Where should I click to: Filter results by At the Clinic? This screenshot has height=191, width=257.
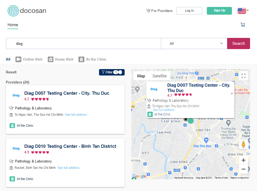(x=93, y=59)
